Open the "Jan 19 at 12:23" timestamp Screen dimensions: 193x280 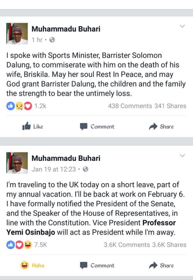point(54,169)
